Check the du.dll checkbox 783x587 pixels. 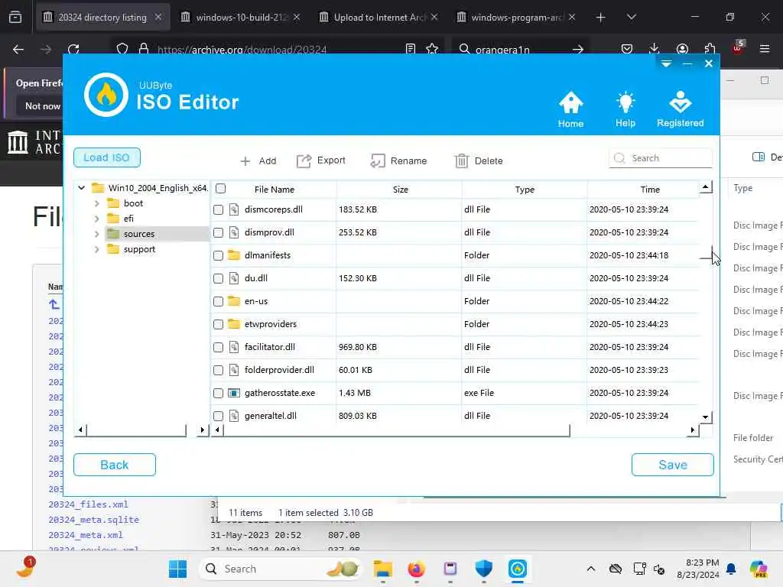(218, 278)
